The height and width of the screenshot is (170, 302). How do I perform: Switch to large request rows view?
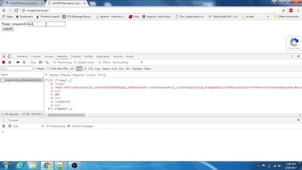coord(41,62)
